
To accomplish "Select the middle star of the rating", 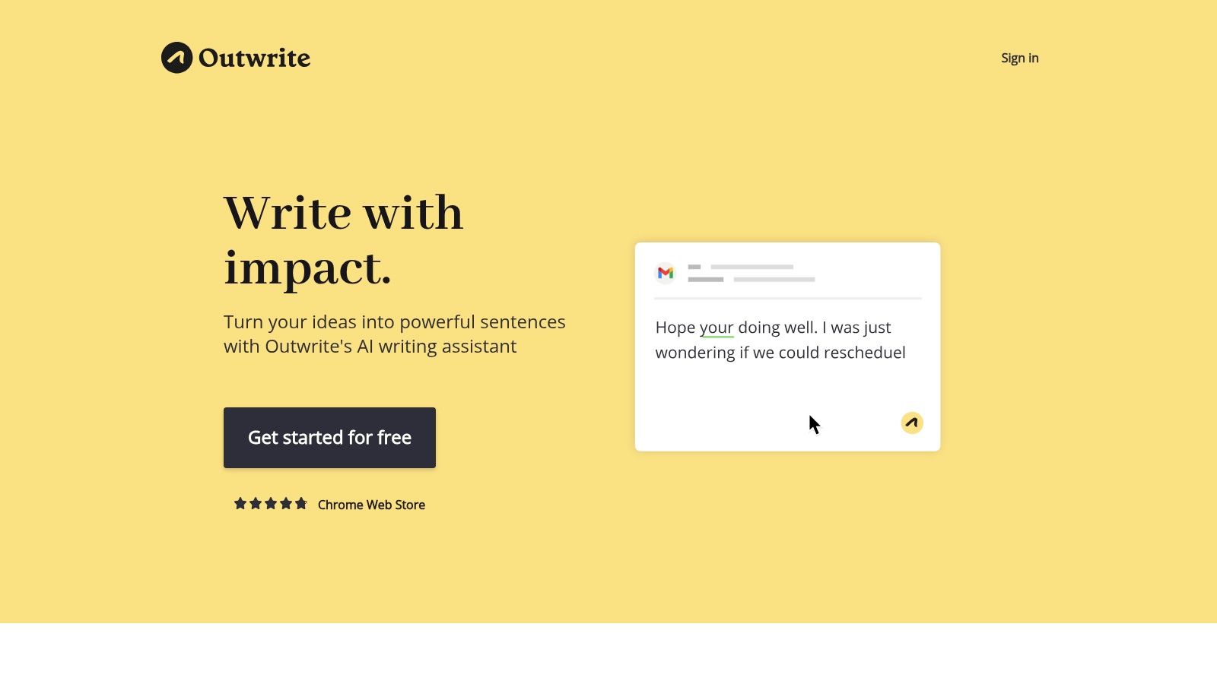I will click(271, 503).
